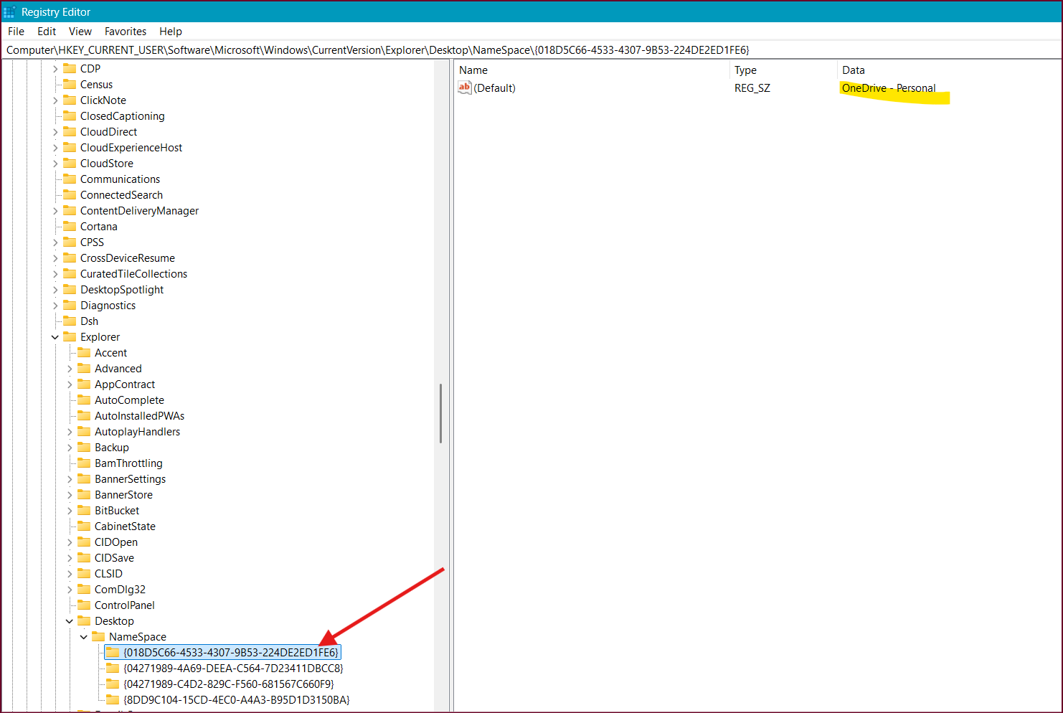The width and height of the screenshot is (1063, 713).
Task: Click the AutoComplete folder icon
Action: (x=84, y=400)
